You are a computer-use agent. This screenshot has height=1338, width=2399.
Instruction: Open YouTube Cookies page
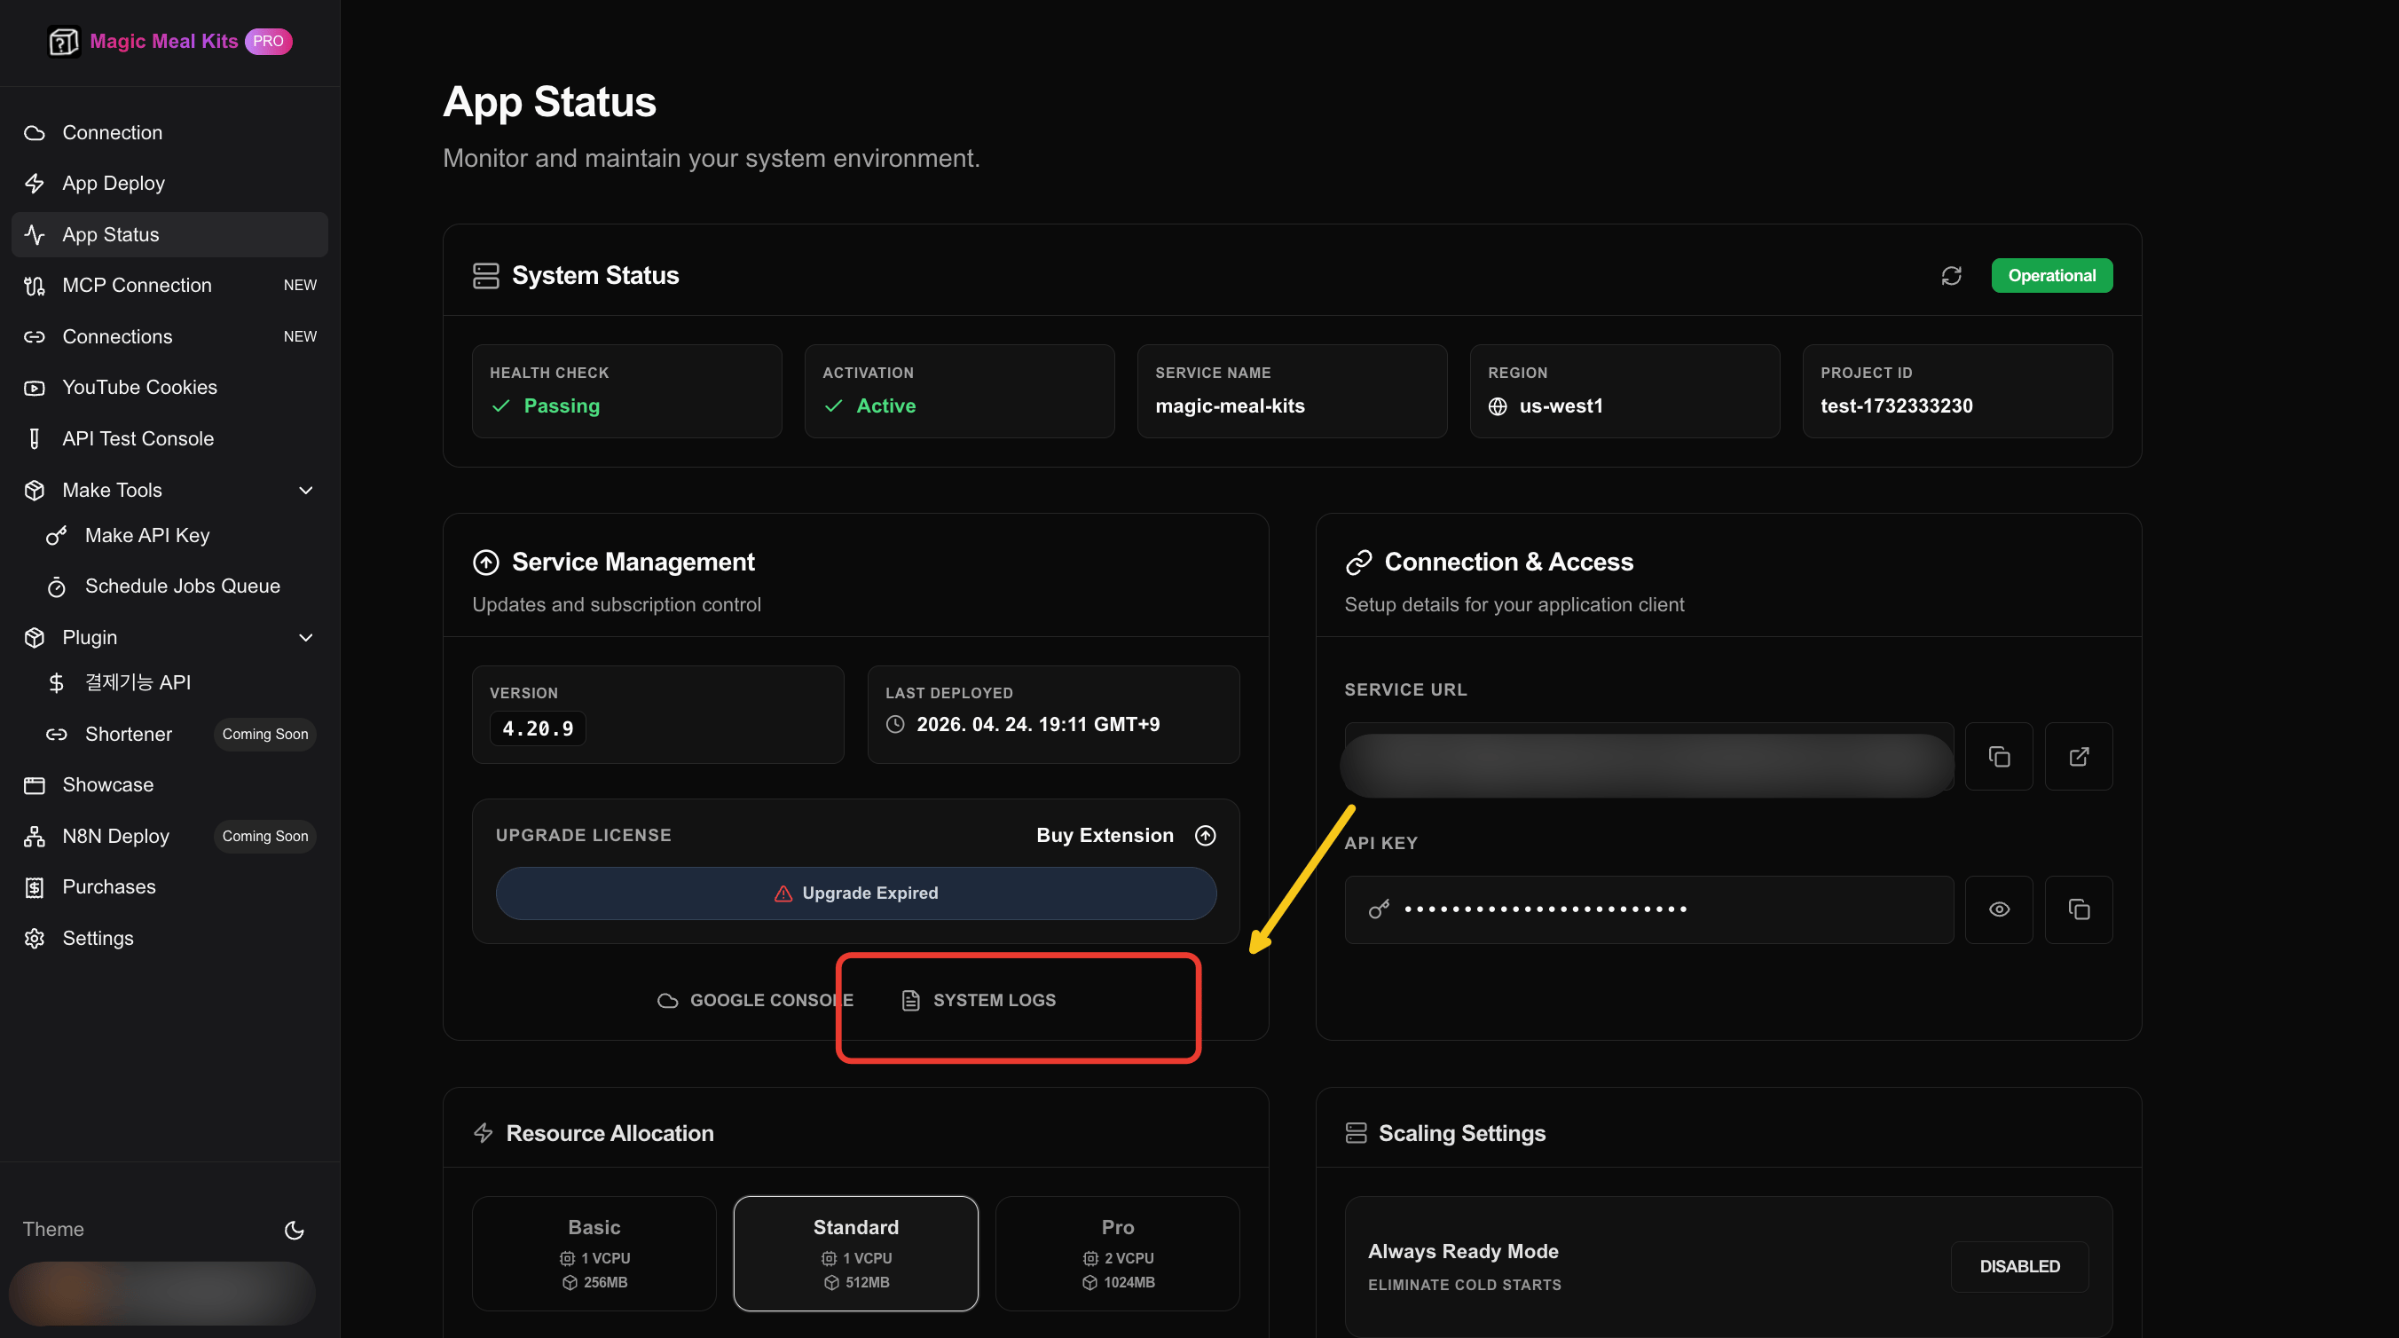[x=169, y=388]
